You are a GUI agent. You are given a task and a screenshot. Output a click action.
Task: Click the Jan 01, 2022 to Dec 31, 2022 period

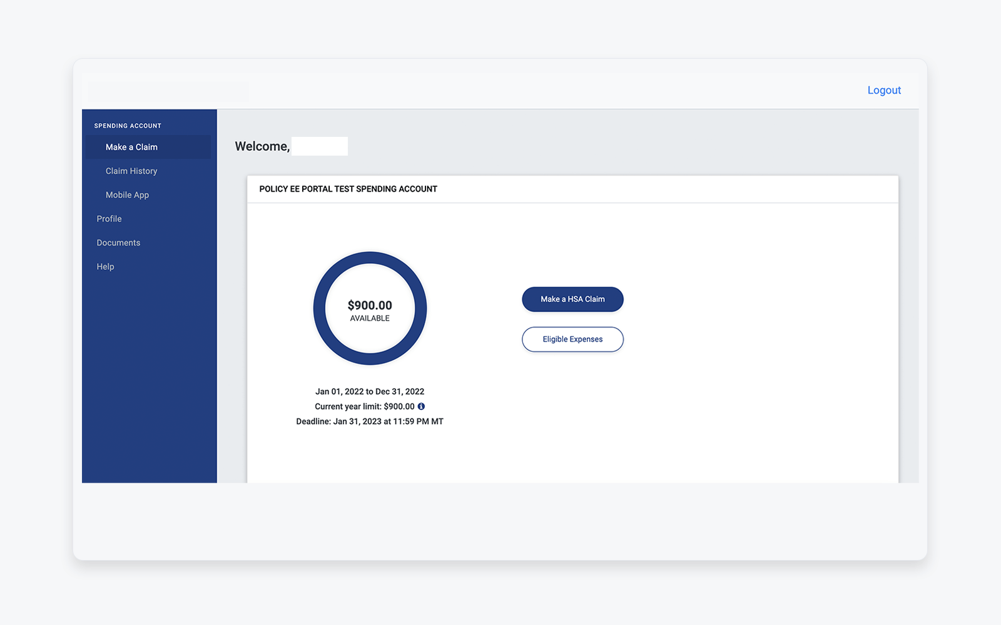click(x=370, y=391)
